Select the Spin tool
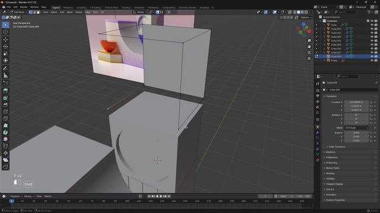The height and width of the screenshot is (213, 380). (5, 133)
